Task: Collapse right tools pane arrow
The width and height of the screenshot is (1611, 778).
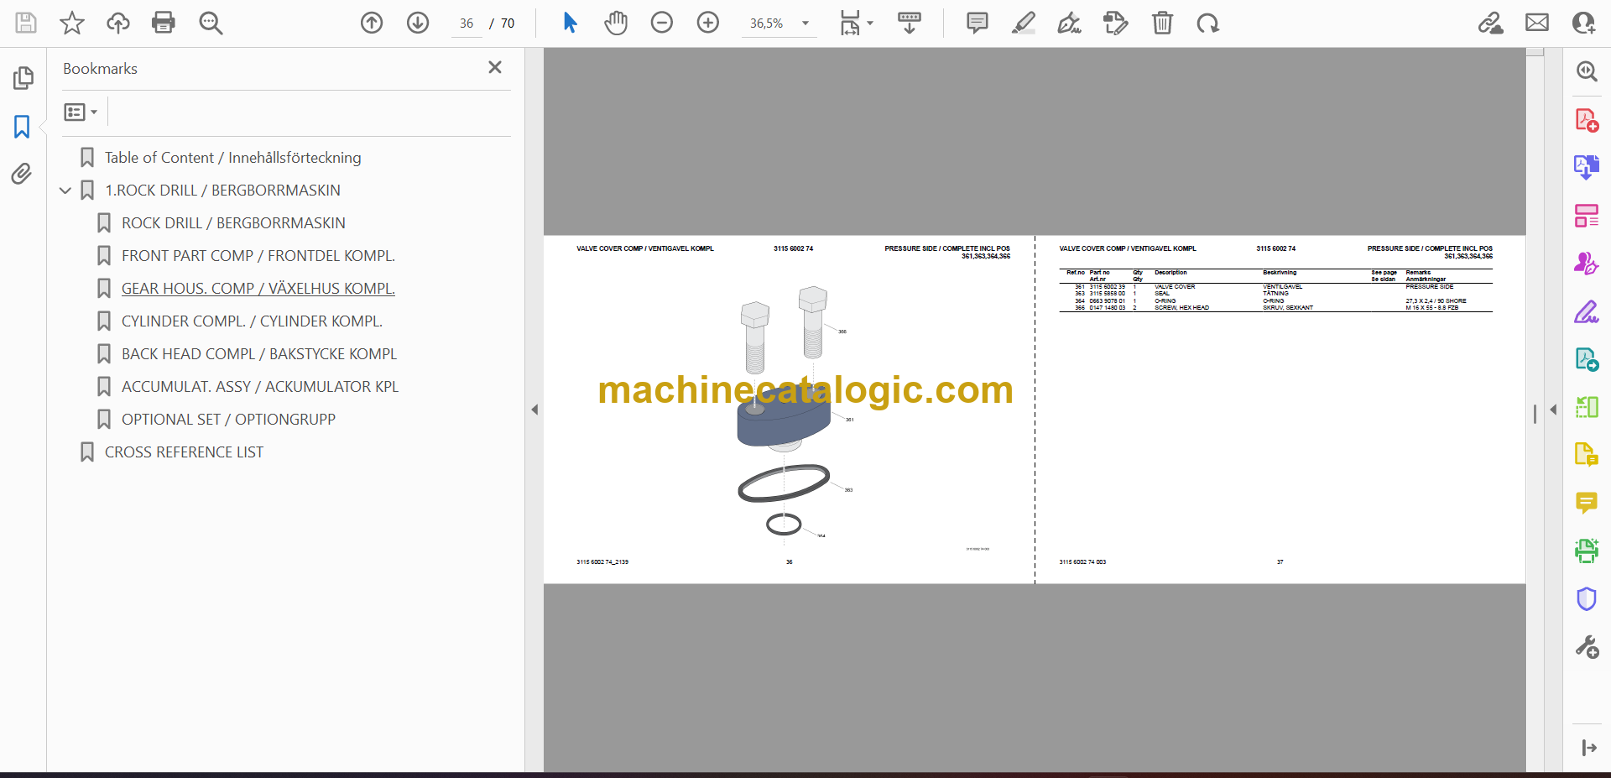Action: click(x=1553, y=410)
